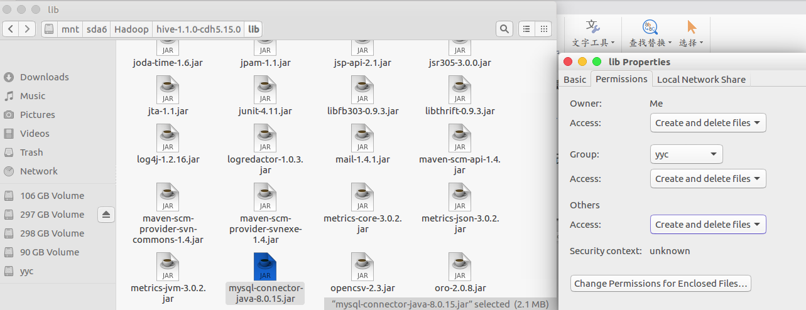
Task: Click the lib path bar segment
Action: (254, 29)
